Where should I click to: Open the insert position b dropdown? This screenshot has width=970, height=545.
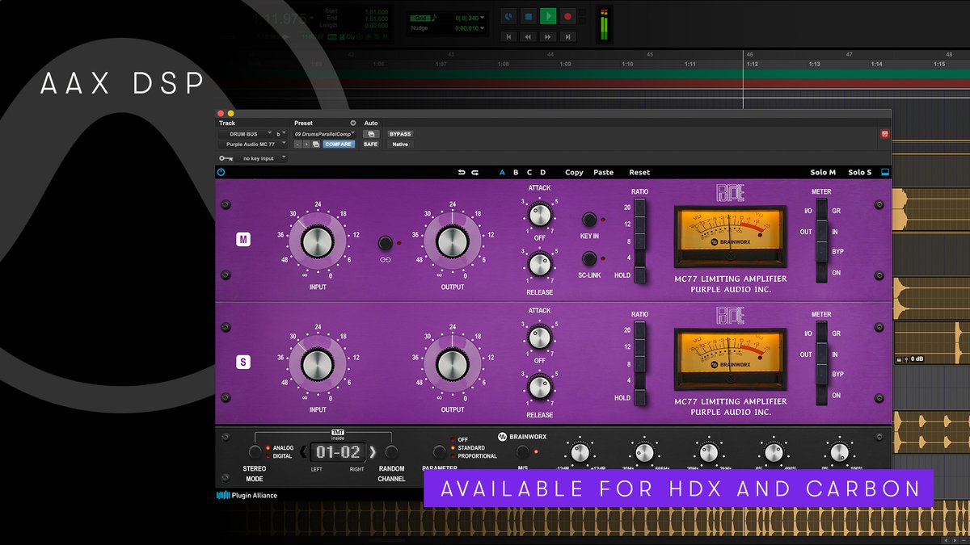tap(280, 134)
